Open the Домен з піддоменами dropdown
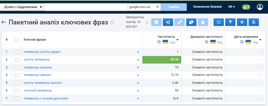 tap(22, 7)
